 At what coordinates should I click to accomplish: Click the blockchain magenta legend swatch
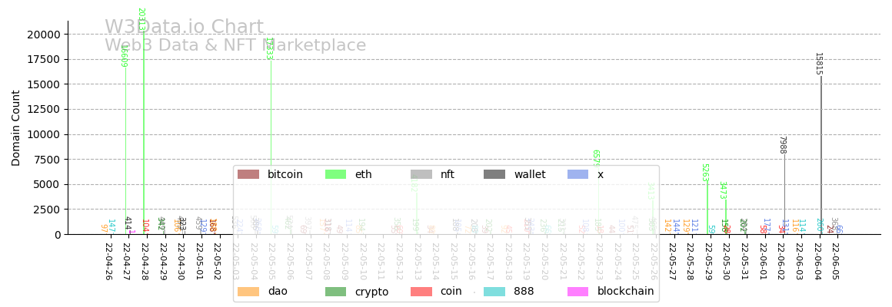tap(578, 292)
